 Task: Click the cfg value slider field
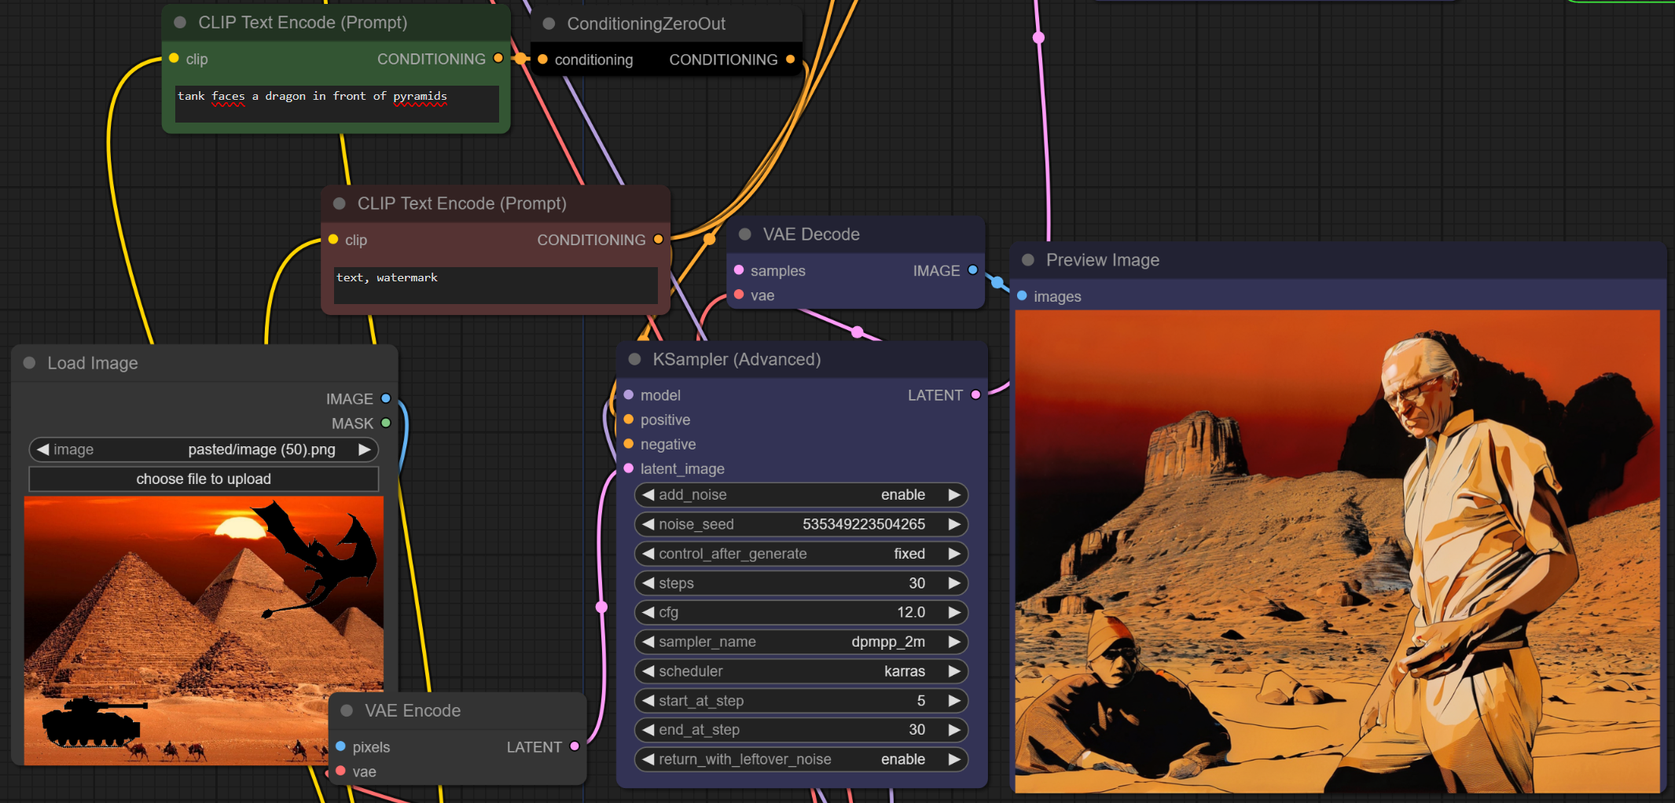[x=800, y=613]
